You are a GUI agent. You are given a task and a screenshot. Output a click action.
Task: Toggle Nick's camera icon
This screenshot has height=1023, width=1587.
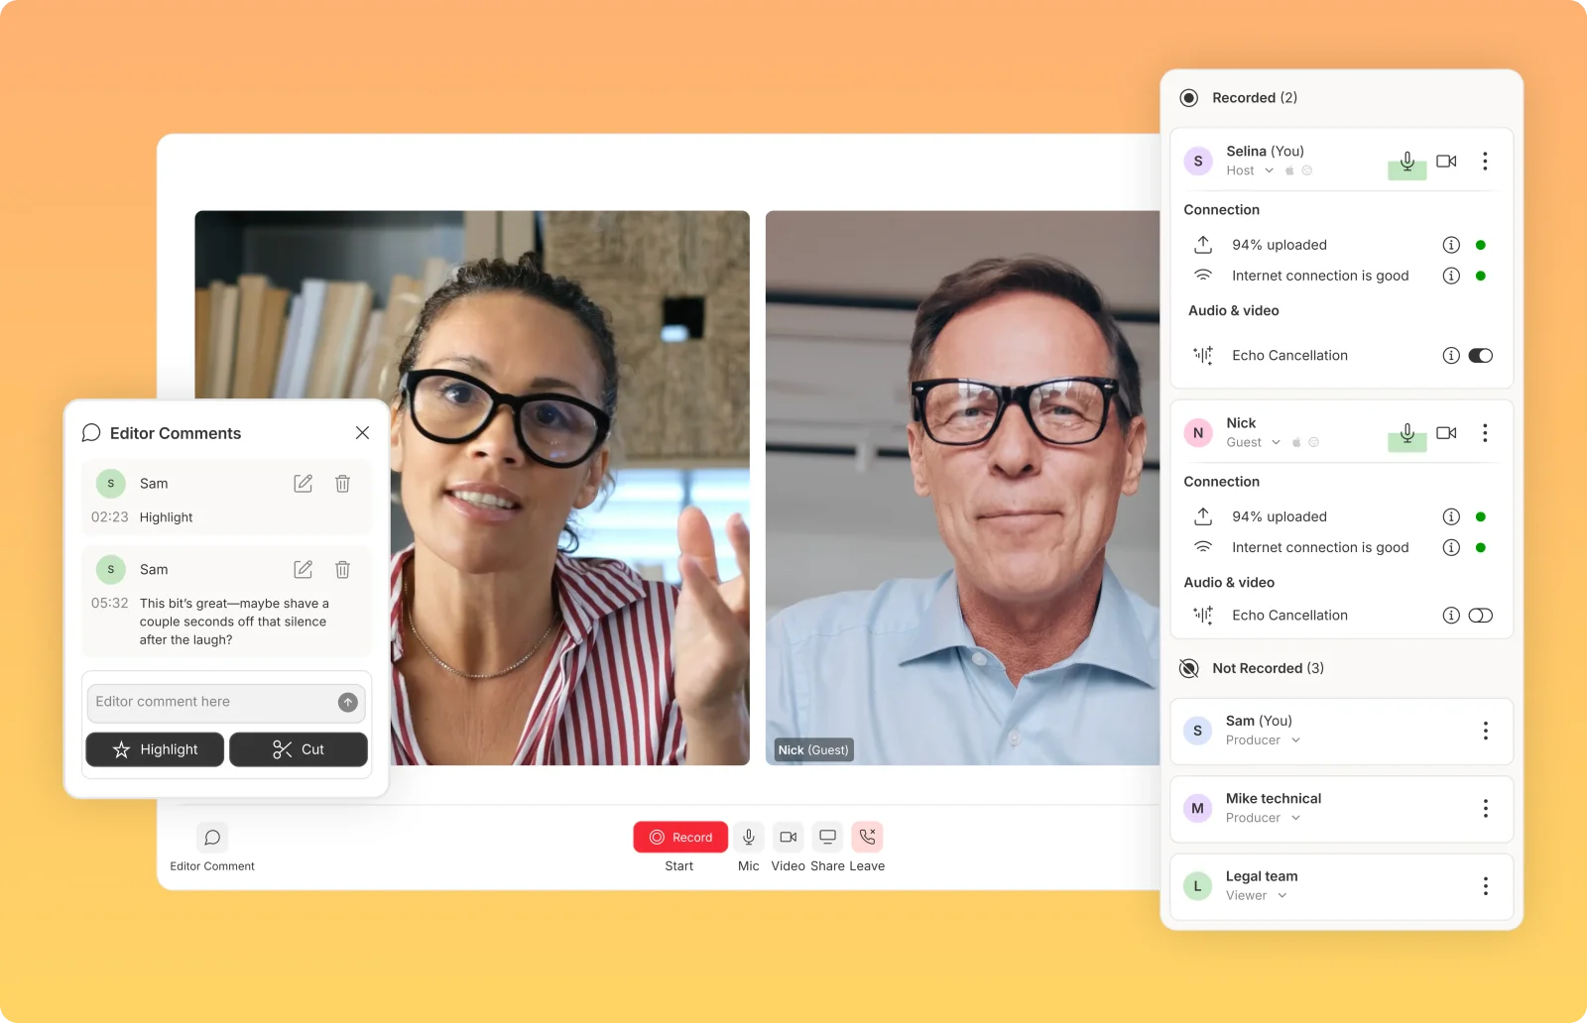point(1447,432)
